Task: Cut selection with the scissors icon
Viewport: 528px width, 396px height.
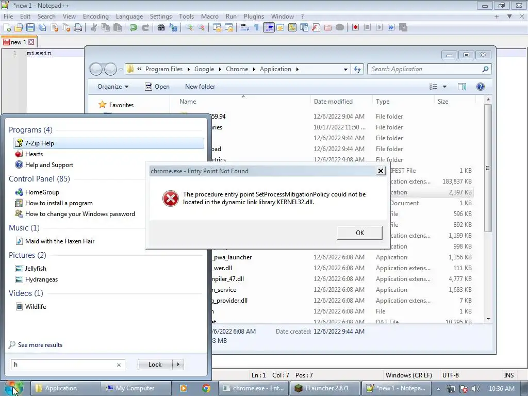Action: [94, 28]
